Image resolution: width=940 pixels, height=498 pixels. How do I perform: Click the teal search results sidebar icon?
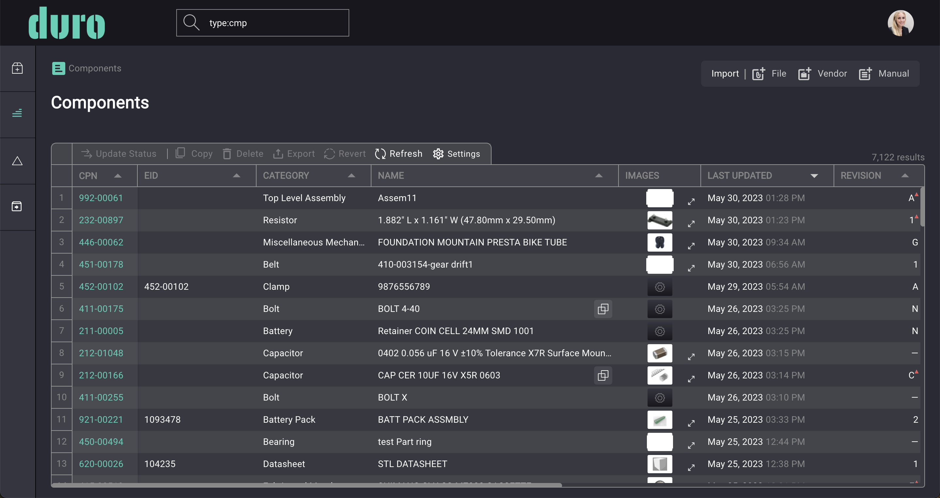click(17, 113)
